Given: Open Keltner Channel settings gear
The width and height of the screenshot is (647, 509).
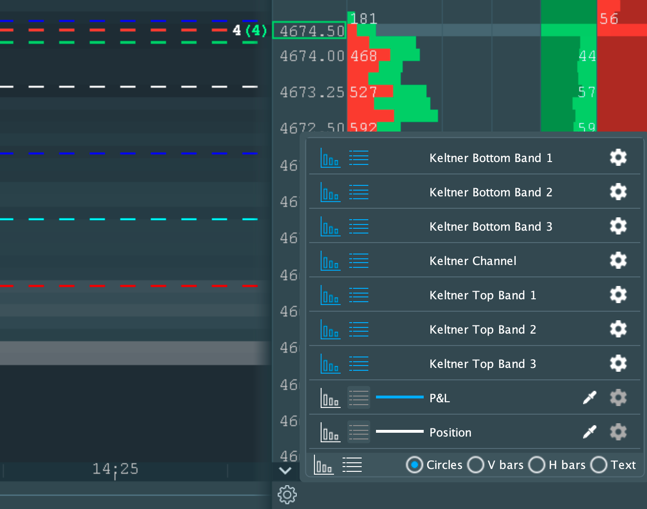Looking at the screenshot, I should [618, 261].
